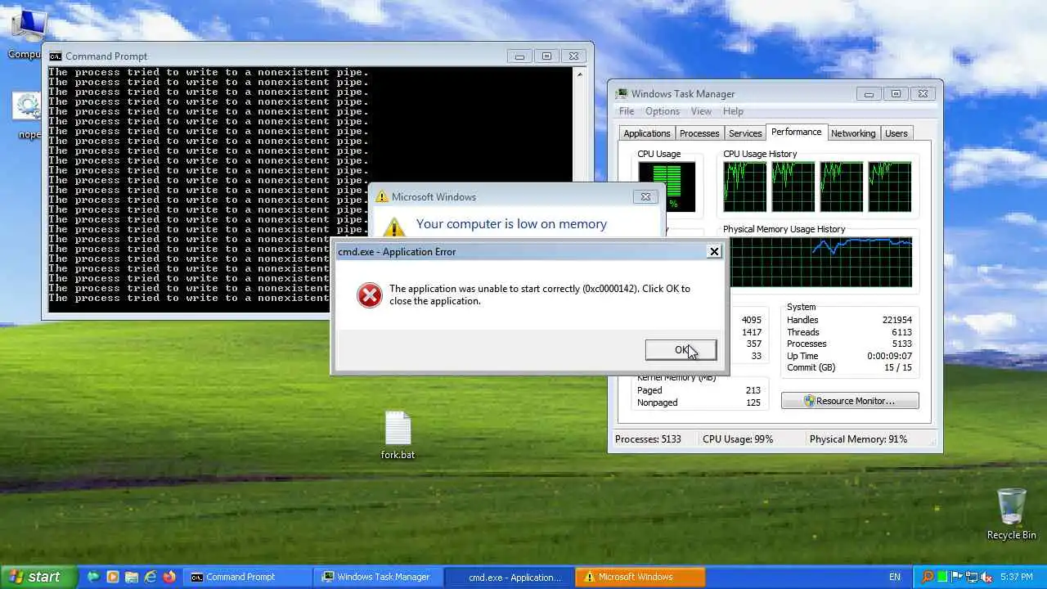Switch to cmd.exe - Application taskbar button
This screenshot has width=1047, height=589.
tap(509, 577)
